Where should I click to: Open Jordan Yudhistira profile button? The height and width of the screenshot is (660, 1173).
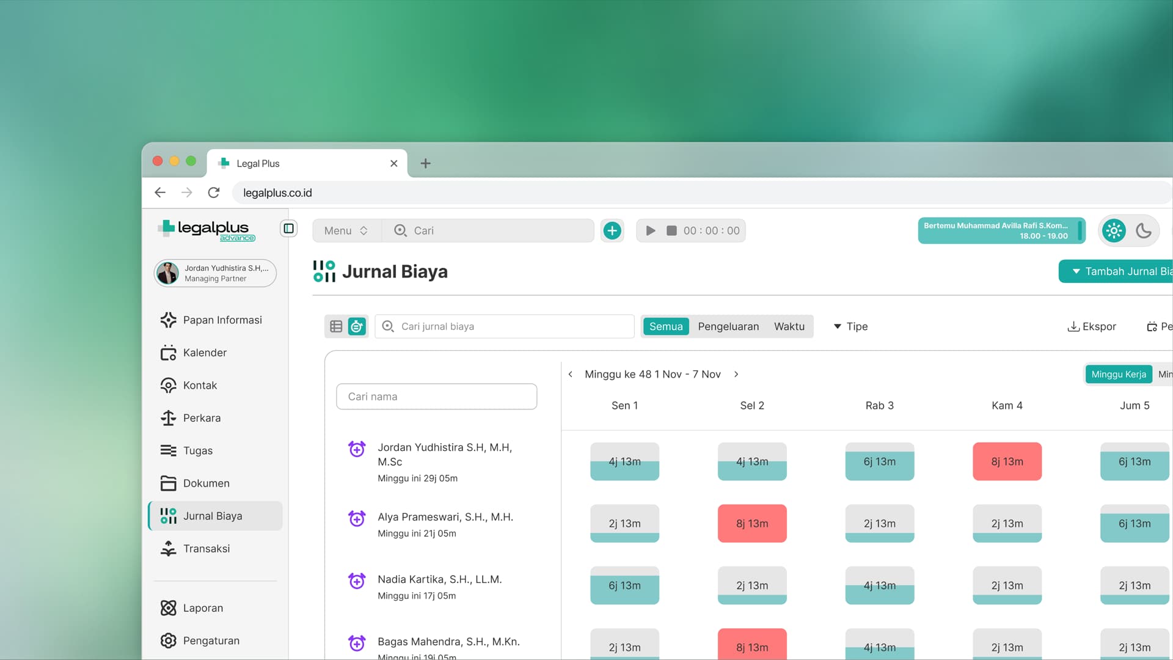tap(215, 273)
